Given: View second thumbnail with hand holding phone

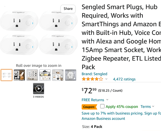Looking at the screenshot, I should (x=19, y=75).
